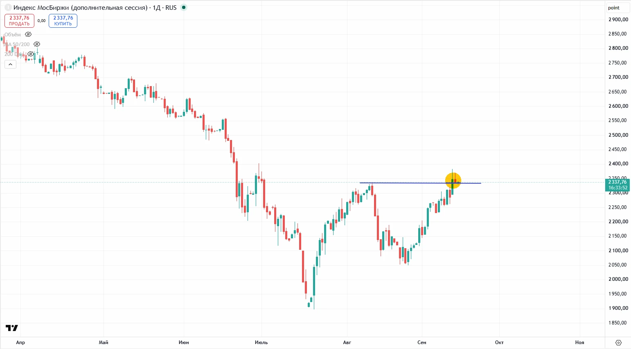
Task: Click the КУПИТЬ buy button
Action: tap(63, 21)
